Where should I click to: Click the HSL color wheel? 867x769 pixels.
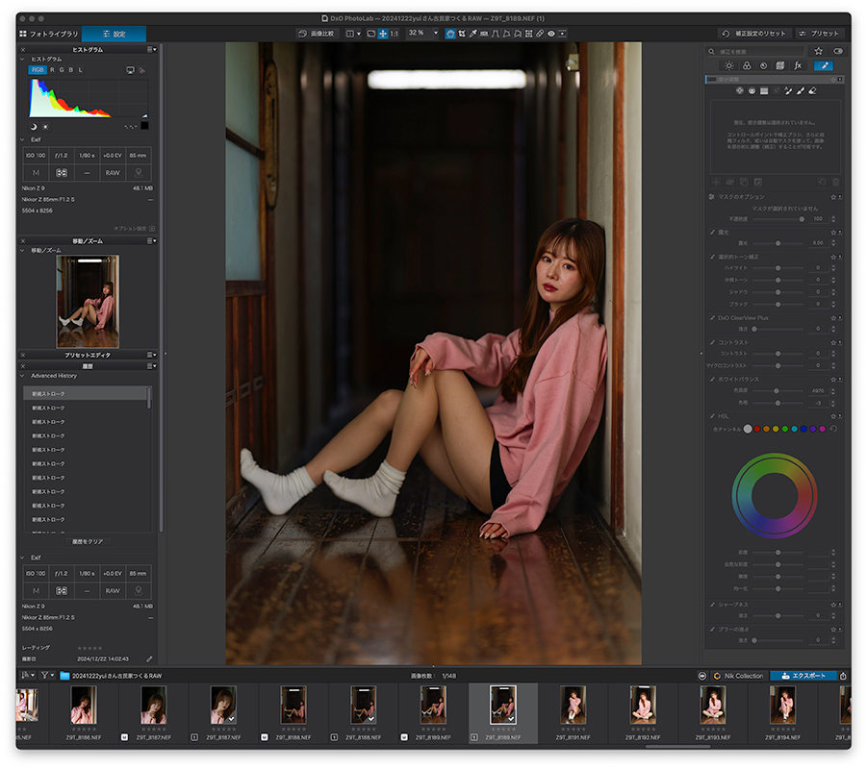[x=775, y=496]
